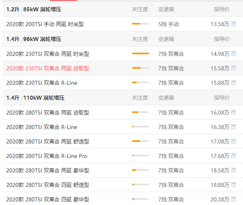
Task: Click 指导价 header in 85kW section
Action: [222, 10]
